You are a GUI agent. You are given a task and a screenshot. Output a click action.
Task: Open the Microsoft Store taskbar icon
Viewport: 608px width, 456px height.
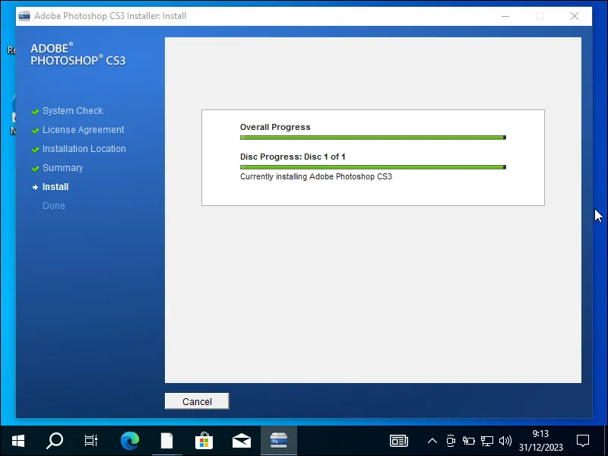click(204, 440)
